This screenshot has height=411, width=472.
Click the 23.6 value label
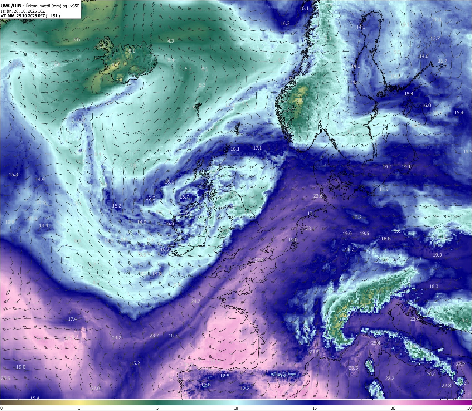pyautogui.click(x=318, y=196)
